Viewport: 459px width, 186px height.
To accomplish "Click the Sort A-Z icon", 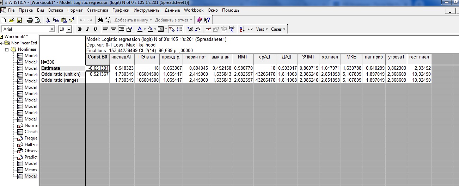I will [242, 29].
